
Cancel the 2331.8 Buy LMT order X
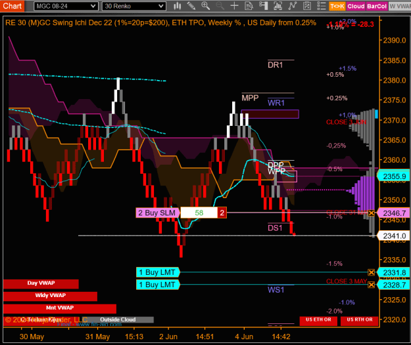coord(371,272)
